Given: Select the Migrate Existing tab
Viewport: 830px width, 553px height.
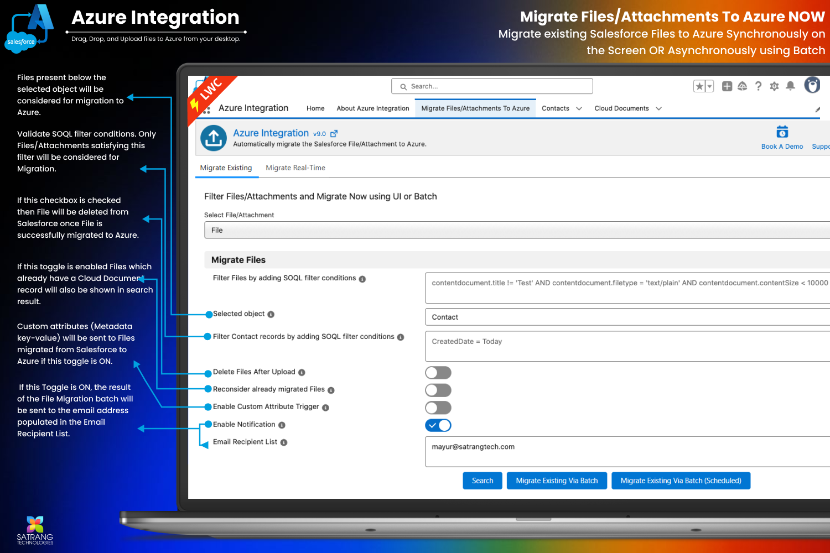Looking at the screenshot, I should coord(226,168).
